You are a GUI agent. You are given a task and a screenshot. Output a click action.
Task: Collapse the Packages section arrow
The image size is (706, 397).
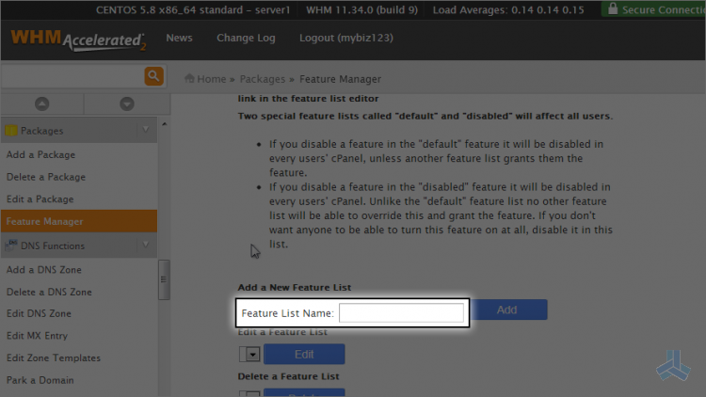145,130
